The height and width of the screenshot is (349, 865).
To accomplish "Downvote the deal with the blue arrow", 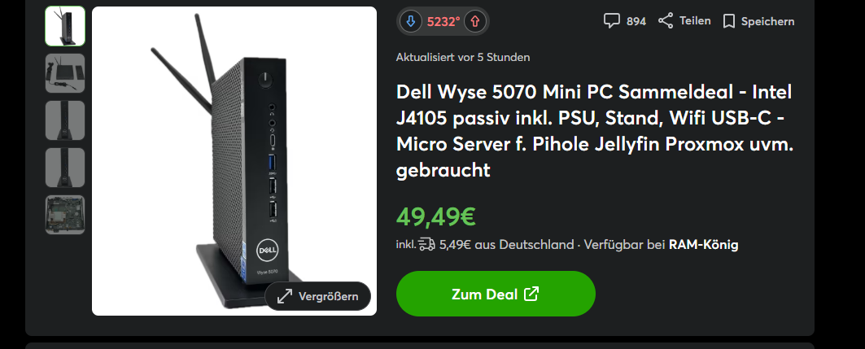I will pos(410,21).
